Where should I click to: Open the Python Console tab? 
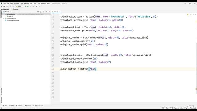38,106
